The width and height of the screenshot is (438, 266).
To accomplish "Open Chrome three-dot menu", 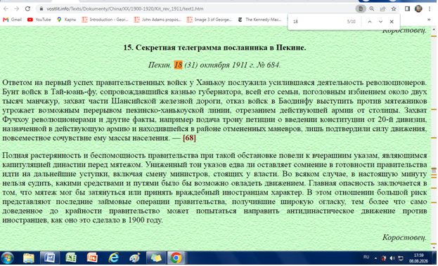I will (x=430, y=8).
